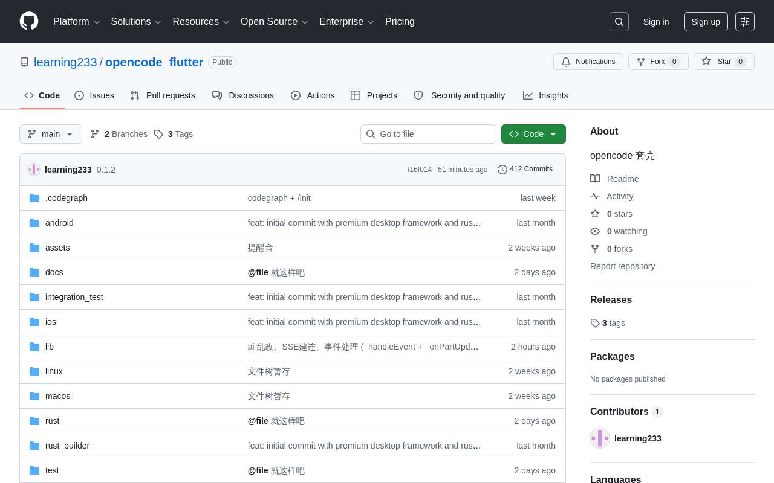
Task: Click the Activity pulse icon
Action: point(595,196)
